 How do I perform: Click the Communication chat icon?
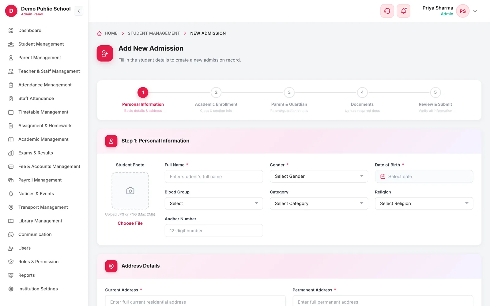[11, 234]
